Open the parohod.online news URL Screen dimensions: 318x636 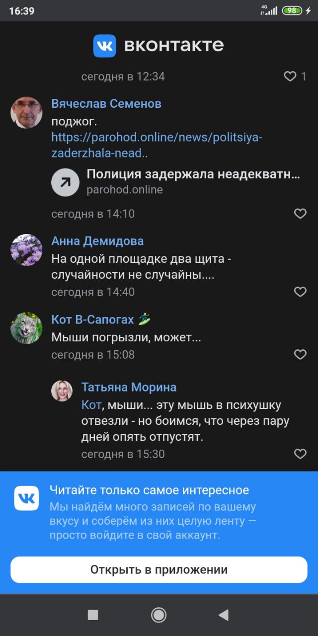pyautogui.click(x=157, y=145)
